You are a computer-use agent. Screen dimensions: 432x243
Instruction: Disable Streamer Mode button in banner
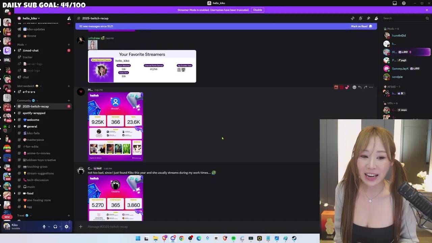point(258,10)
